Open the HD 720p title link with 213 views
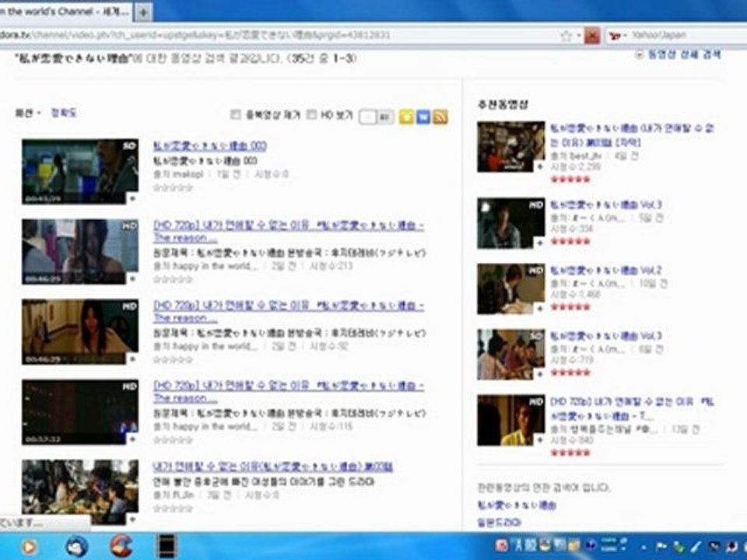Screen dimensions: 747x560 [x=288, y=232]
